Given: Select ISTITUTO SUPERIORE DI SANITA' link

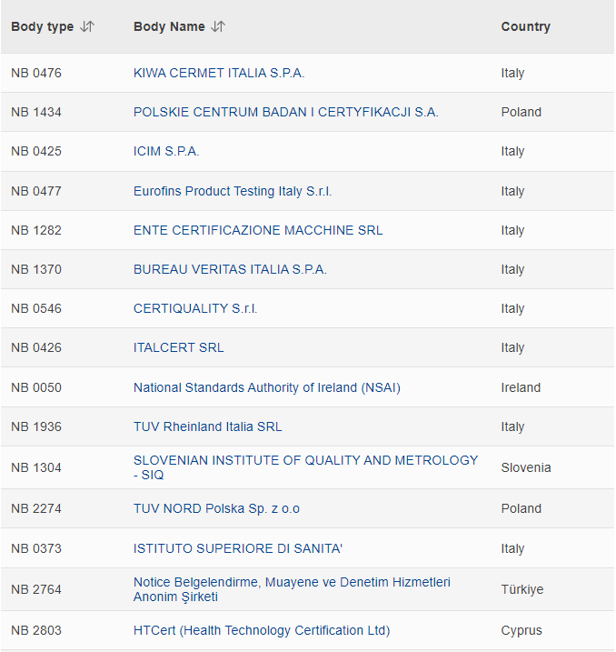Looking at the screenshot, I should click(x=238, y=548).
